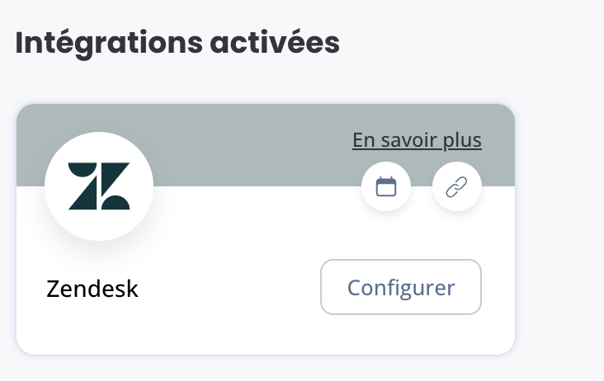The height and width of the screenshot is (381, 604).
Task: Open the 'En savoir plus' link
Action: point(417,139)
